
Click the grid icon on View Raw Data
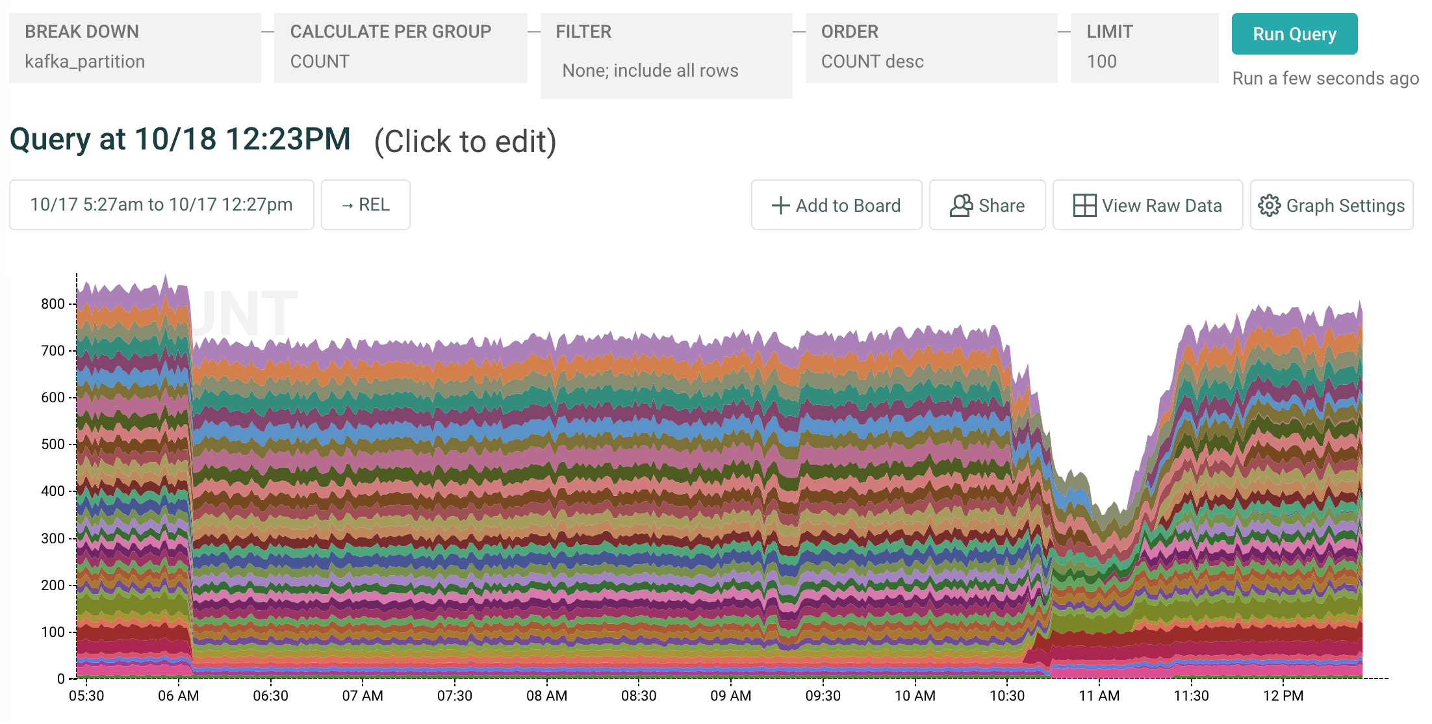click(1084, 205)
